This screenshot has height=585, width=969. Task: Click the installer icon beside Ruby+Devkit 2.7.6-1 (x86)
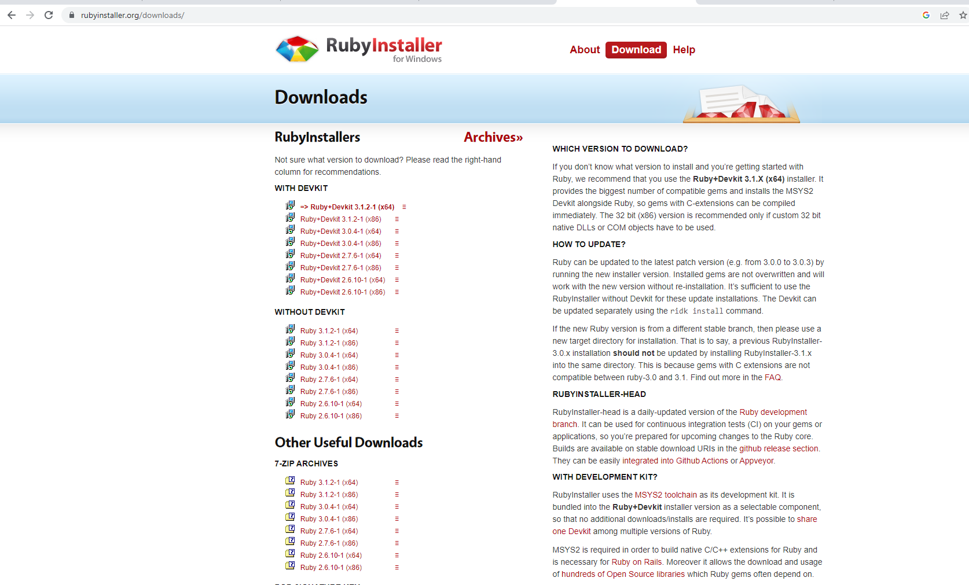(x=290, y=266)
